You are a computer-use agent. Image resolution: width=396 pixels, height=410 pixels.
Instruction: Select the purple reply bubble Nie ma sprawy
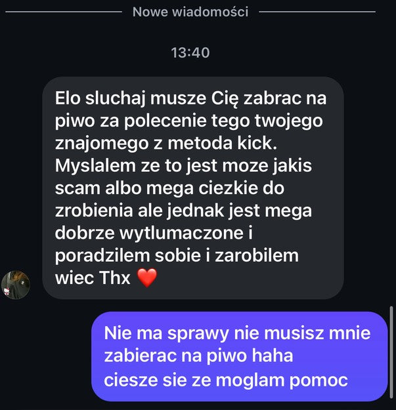(x=239, y=356)
